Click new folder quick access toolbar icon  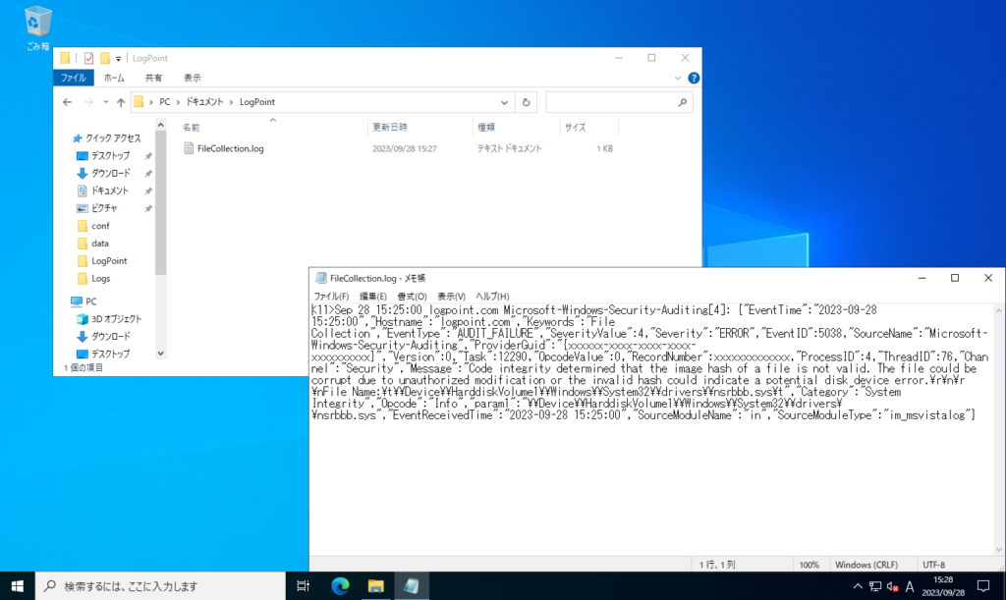click(104, 58)
